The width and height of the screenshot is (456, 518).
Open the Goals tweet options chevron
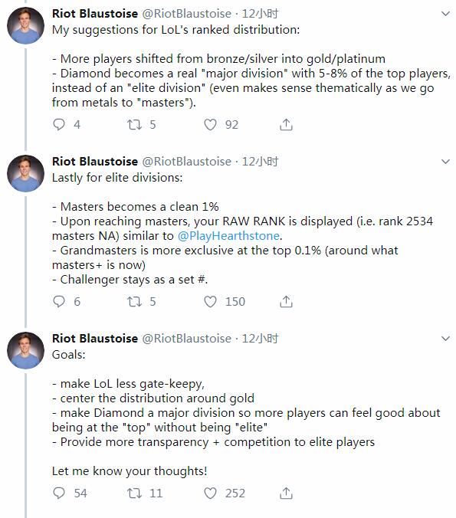point(445,338)
